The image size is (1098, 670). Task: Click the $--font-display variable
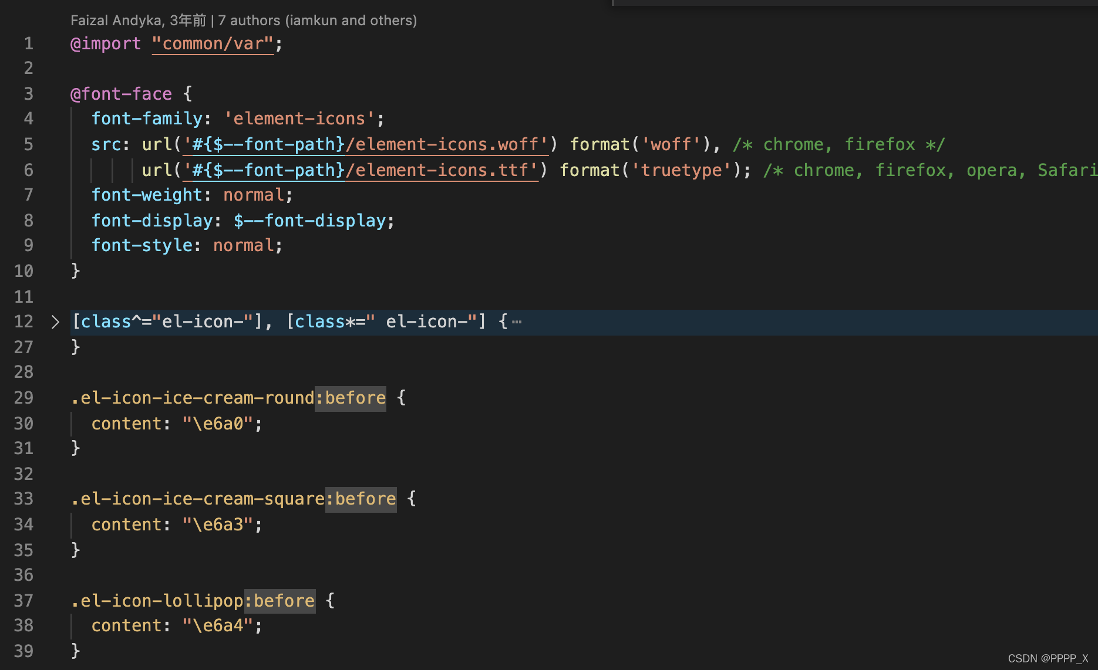click(x=310, y=221)
